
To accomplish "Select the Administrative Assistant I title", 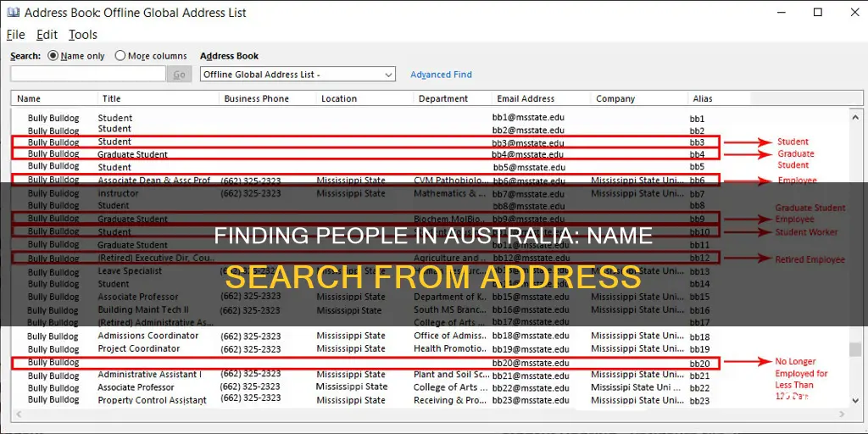I will 149,374.
